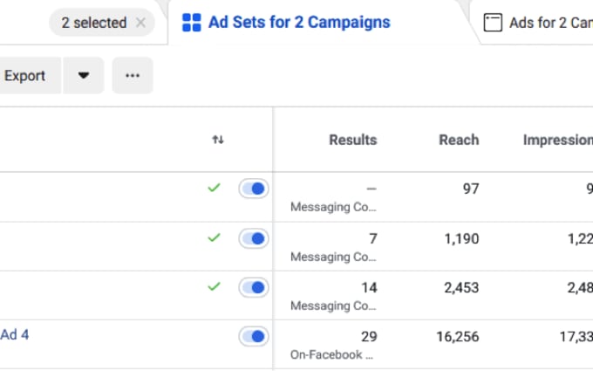Toggle off the ad set with 1,190 reach
Screen dimensions: 593x371
point(254,238)
